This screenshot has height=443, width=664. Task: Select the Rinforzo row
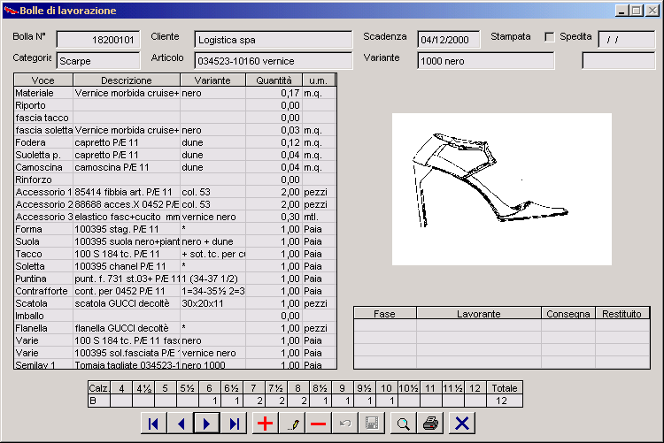(175, 179)
